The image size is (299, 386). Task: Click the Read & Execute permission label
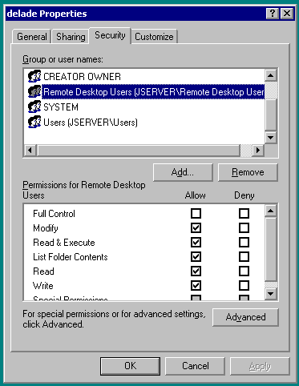[64, 243]
